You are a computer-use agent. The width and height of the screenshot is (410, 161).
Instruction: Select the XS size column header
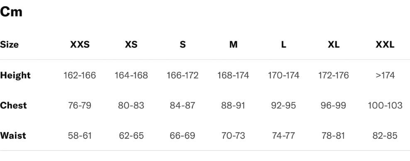click(x=131, y=45)
